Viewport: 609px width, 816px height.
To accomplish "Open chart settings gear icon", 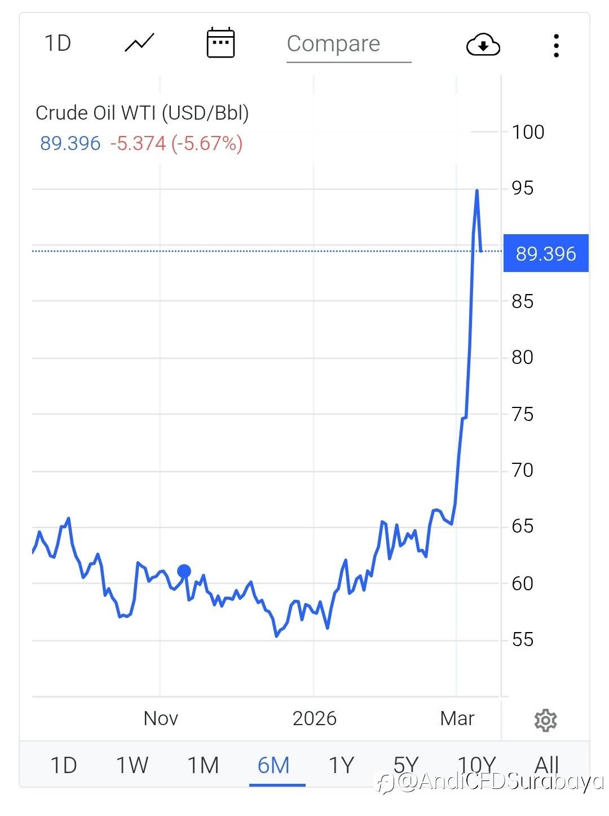I will click(545, 720).
